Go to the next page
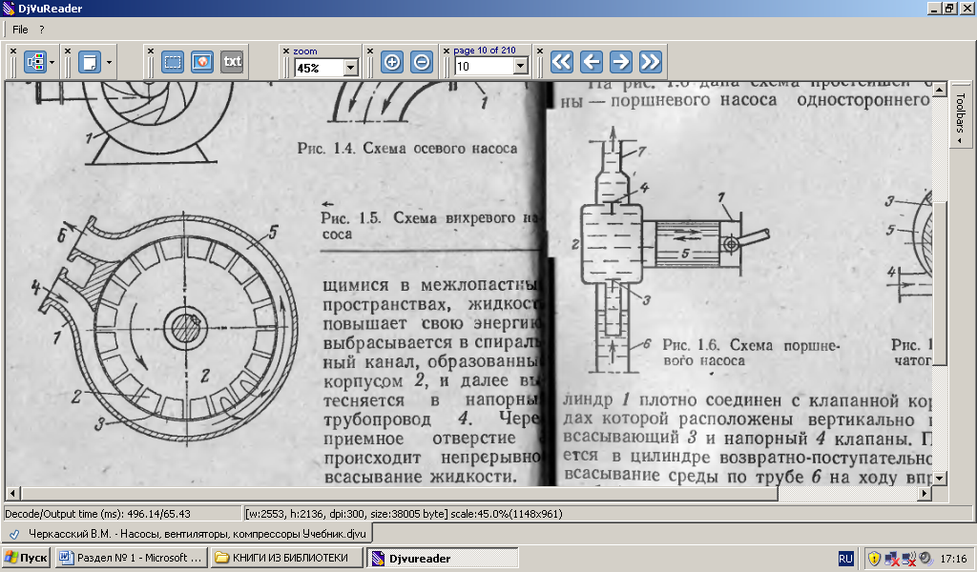Image resolution: width=977 pixels, height=572 pixels. click(620, 62)
